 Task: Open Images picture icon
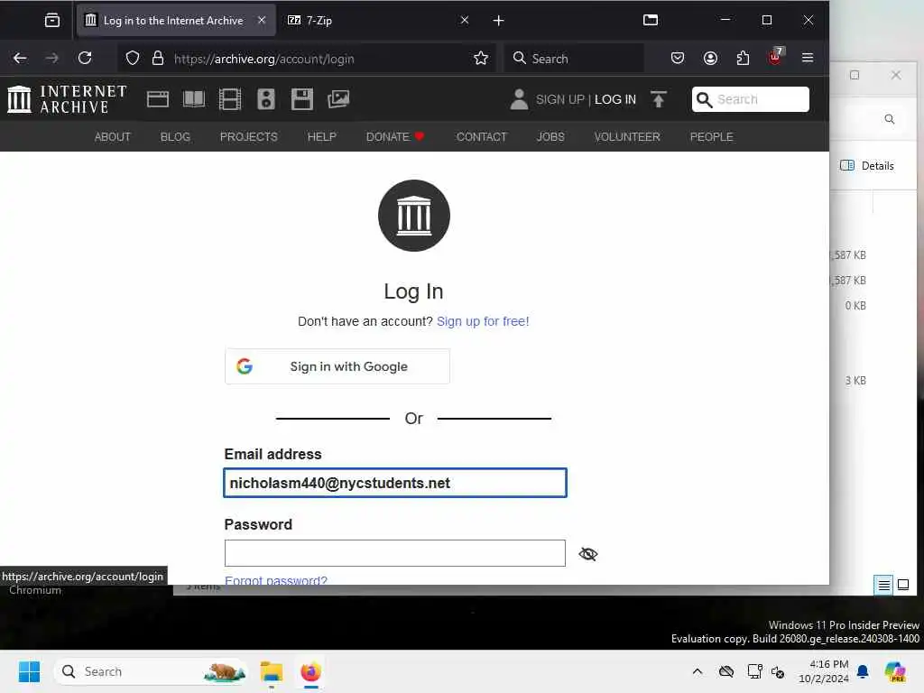pyautogui.click(x=338, y=99)
